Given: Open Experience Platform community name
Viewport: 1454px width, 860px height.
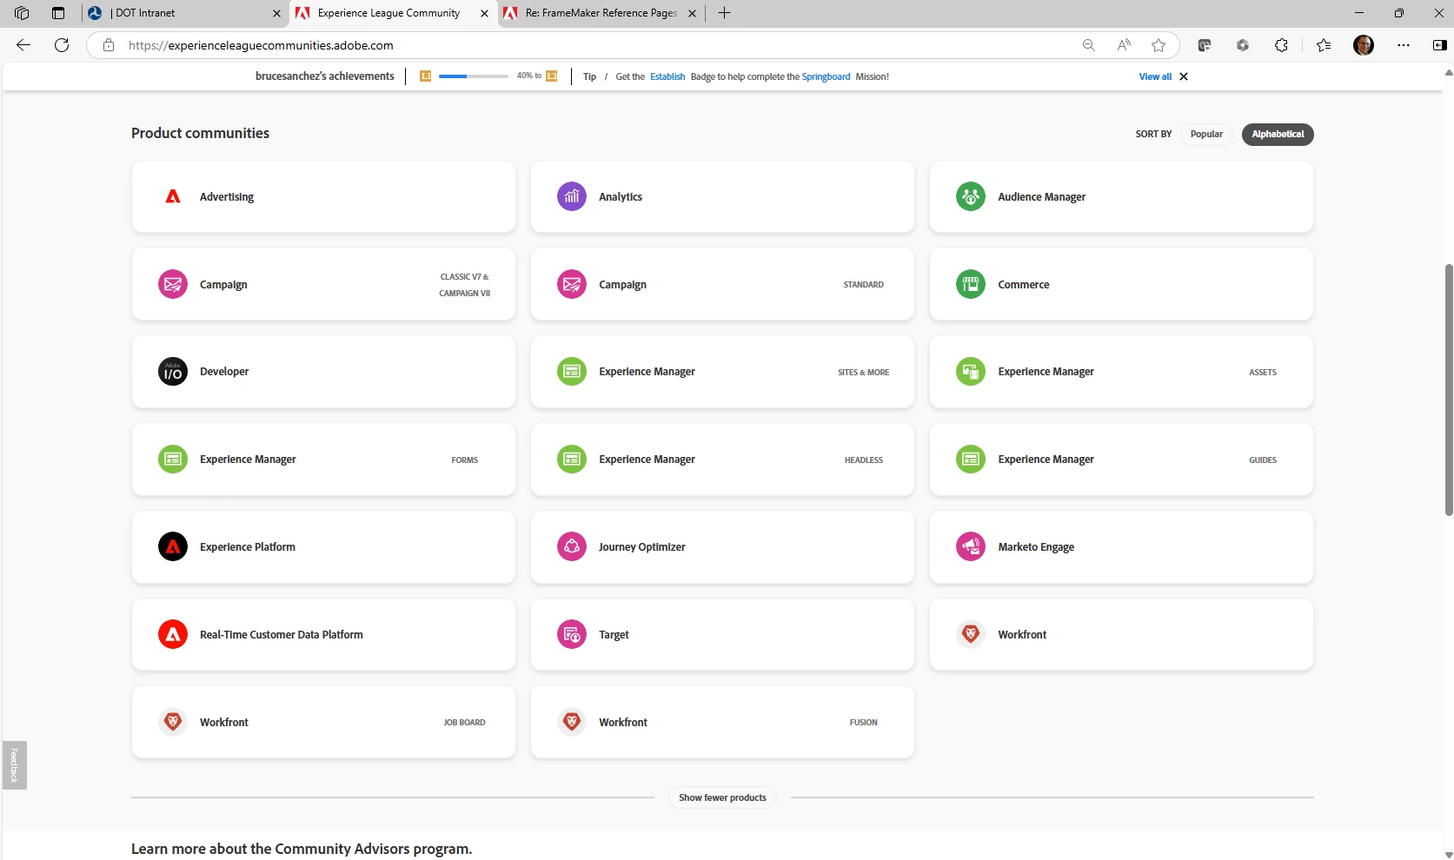Looking at the screenshot, I should coord(248,546).
